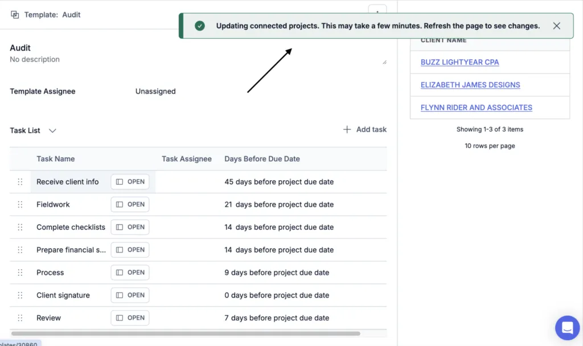Open Flynn Rider and Associates client link
The width and height of the screenshot is (583, 346).
point(477,108)
